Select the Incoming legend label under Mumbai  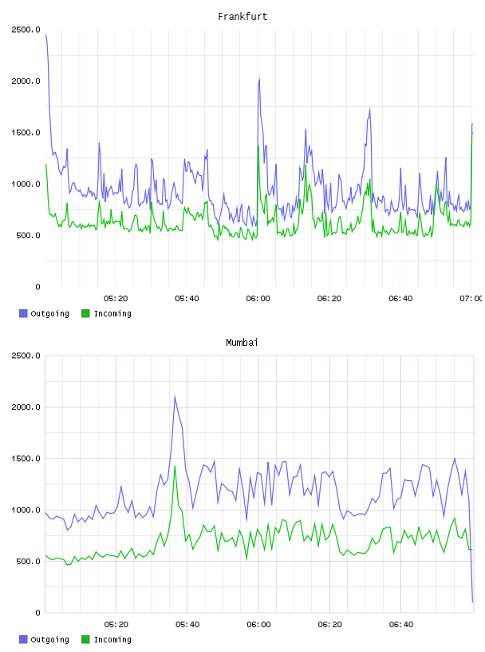point(112,640)
